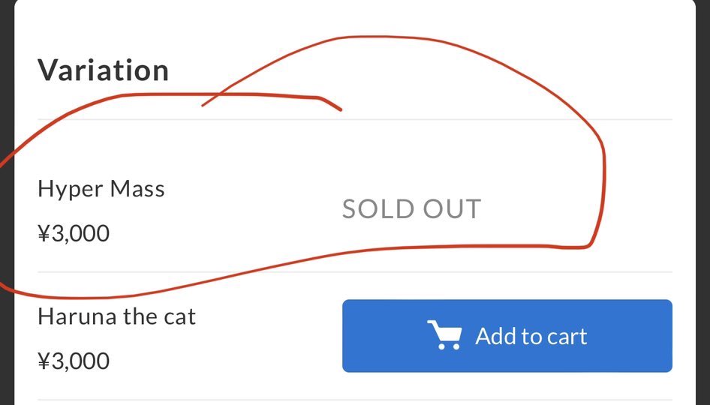Click the Variation section heading
This screenshot has width=710, height=405.
pyautogui.click(x=103, y=70)
